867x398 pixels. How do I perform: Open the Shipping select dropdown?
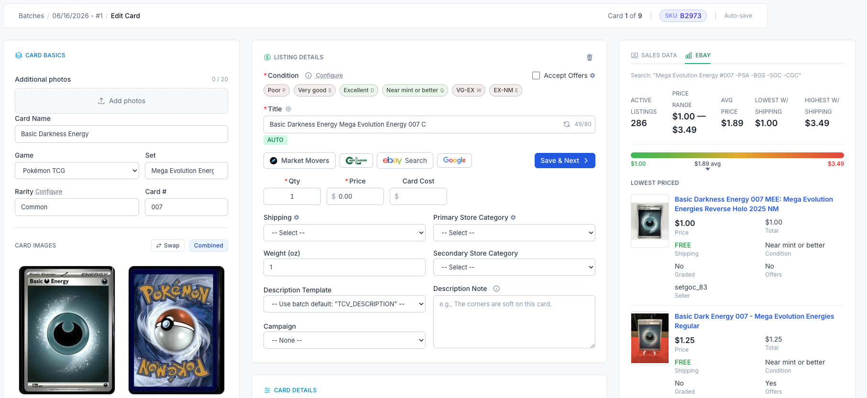pyautogui.click(x=344, y=233)
